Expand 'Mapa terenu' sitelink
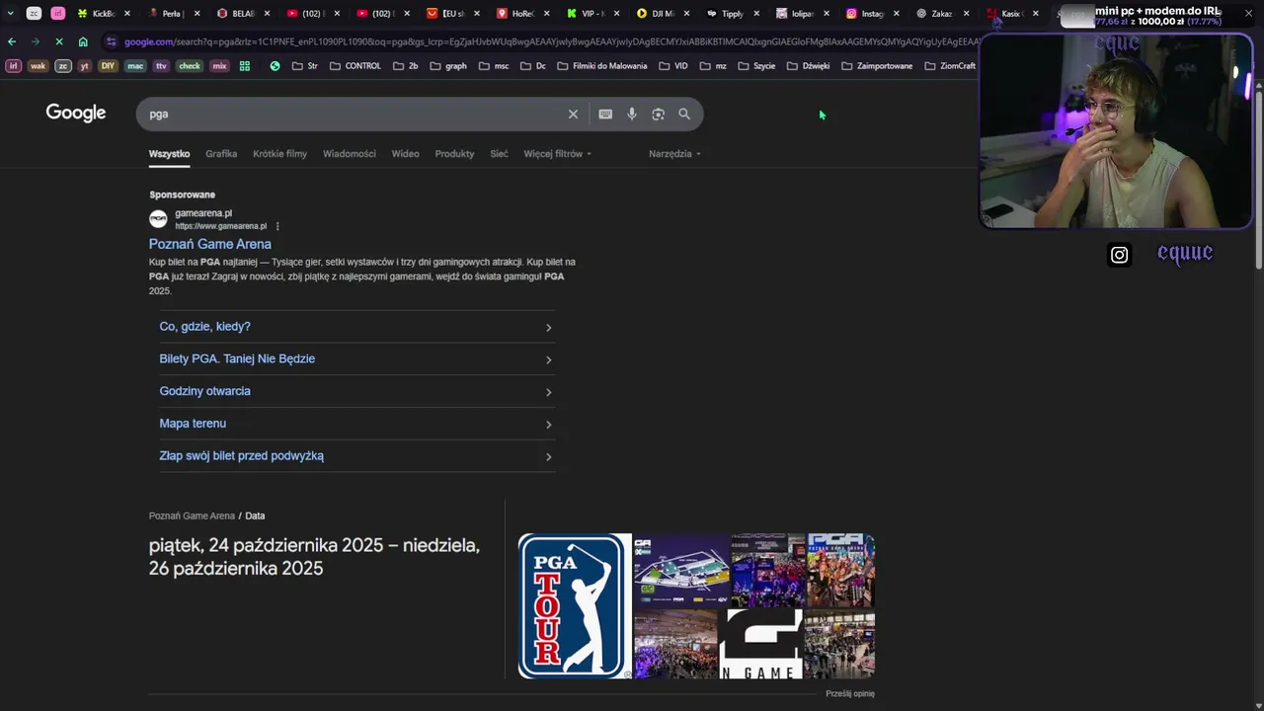 (x=356, y=424)
